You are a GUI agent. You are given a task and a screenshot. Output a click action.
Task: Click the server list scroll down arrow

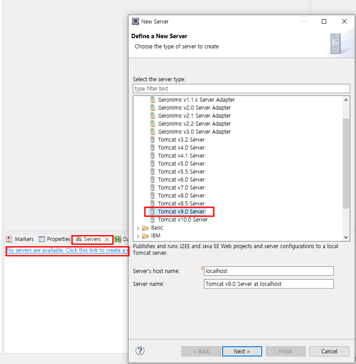click(x=346, y=237)
